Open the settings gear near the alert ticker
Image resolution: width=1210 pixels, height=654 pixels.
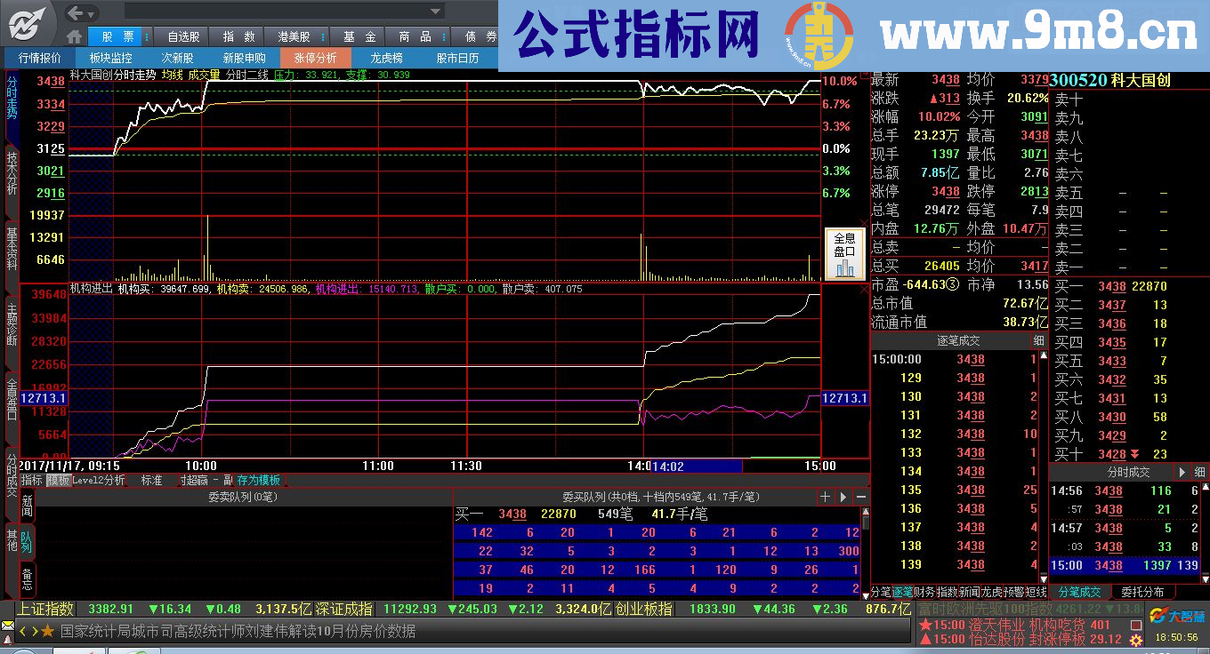click(1136, 640)
